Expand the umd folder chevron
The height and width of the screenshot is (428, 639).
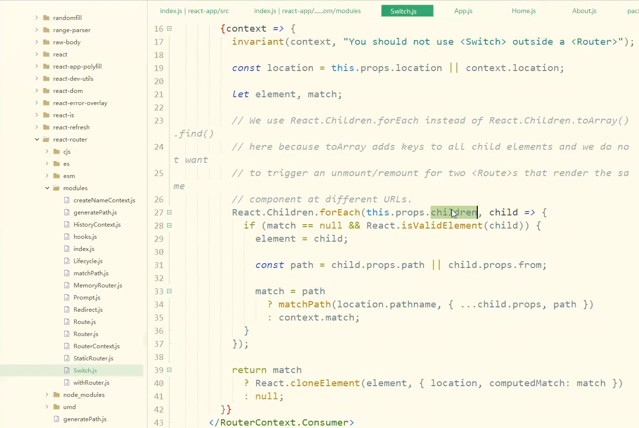coord(47,407)
